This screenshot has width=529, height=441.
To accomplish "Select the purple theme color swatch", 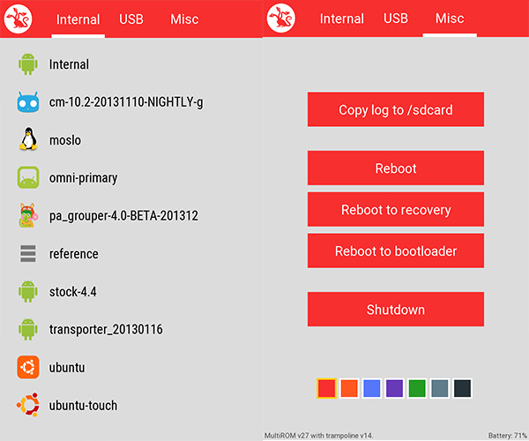I will [394, 388].
